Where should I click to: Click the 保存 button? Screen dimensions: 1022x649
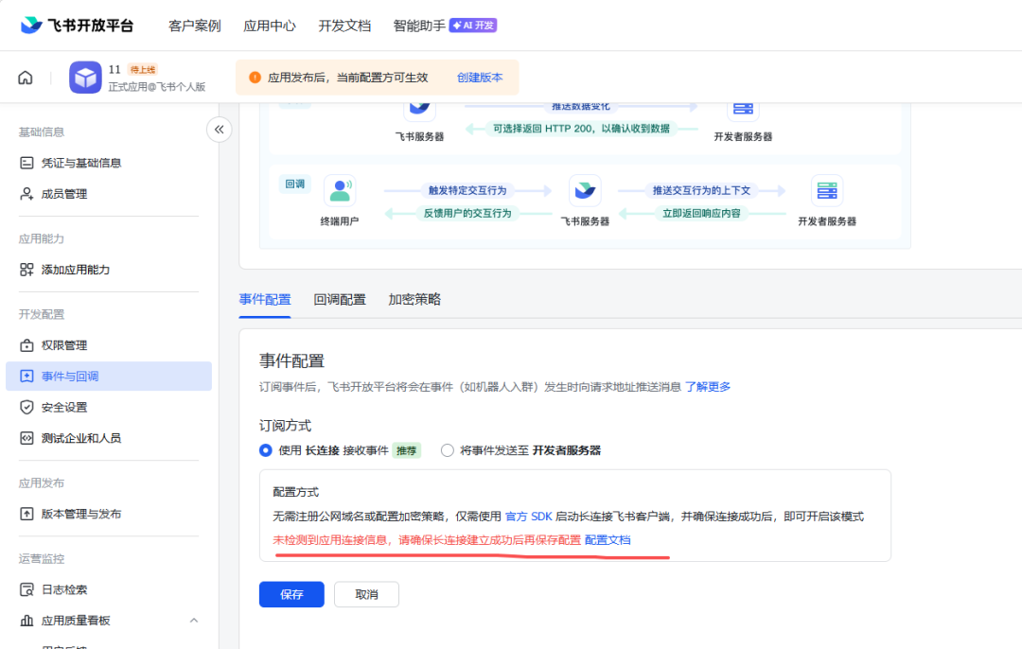click(x=291, y=594)
